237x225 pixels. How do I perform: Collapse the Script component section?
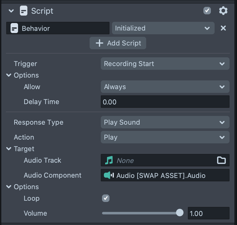tap(11, 11)
